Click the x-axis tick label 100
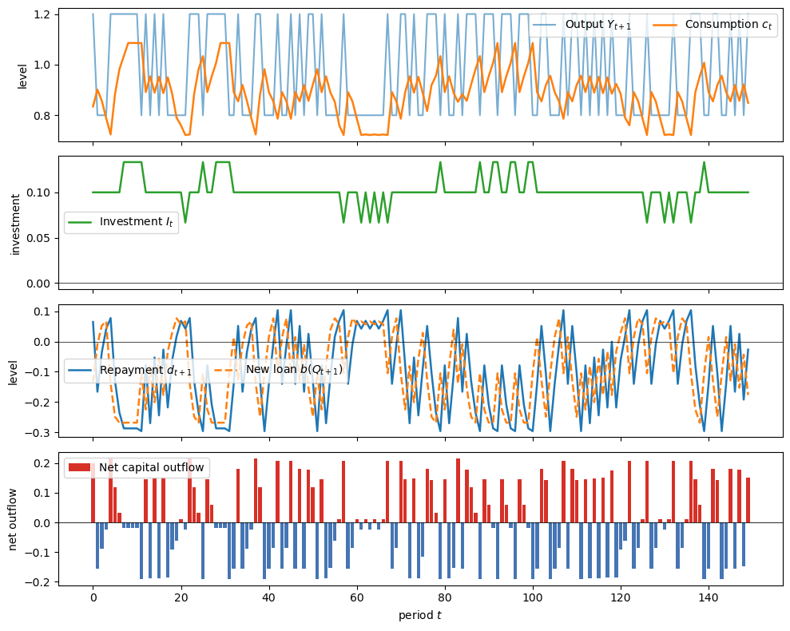This screenshot has height=631, width=790. [533, 597]
